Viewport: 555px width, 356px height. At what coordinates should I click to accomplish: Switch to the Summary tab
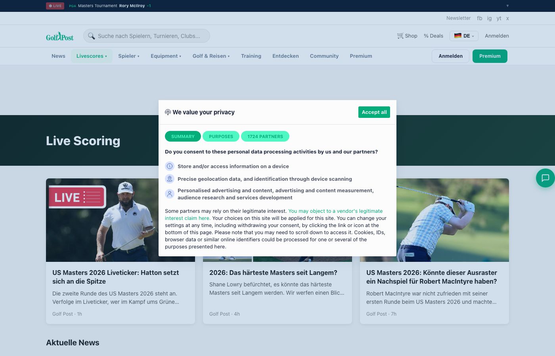(183, 136)
